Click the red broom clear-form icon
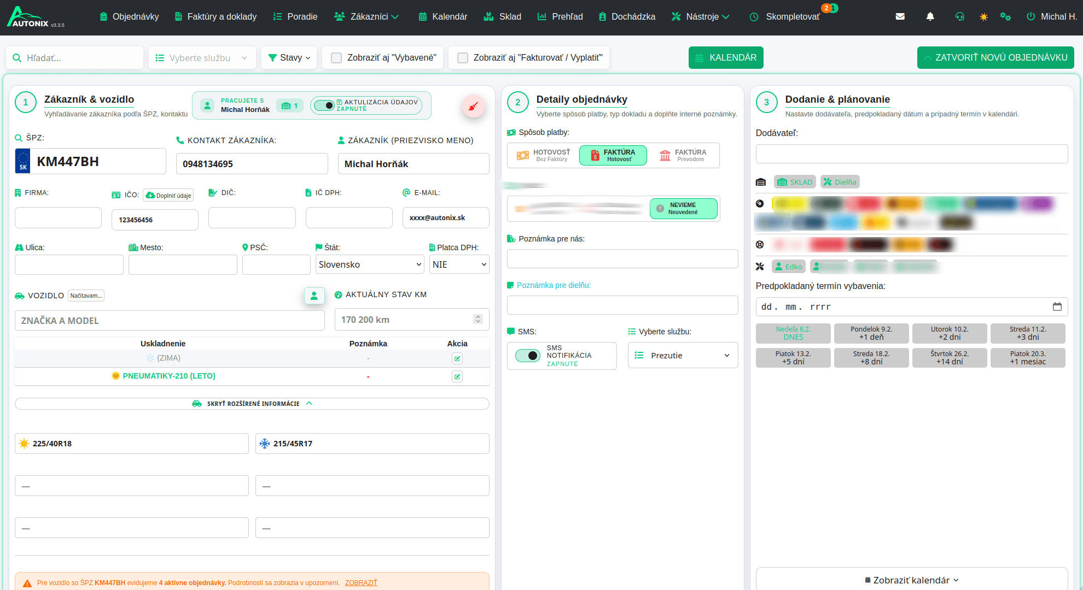The width and height of the screenshot is (1083, 590). coord(473,106)
